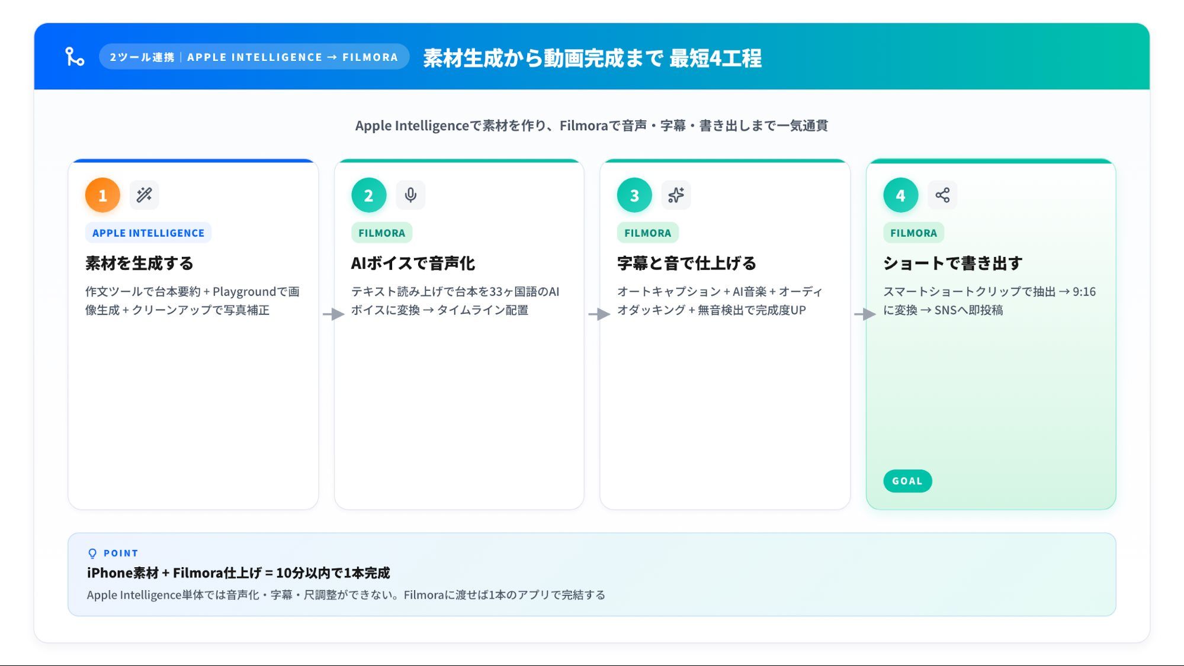Click the workflow branch icon in header
The height and width of the screenshot is (666, 1184).
75,57
